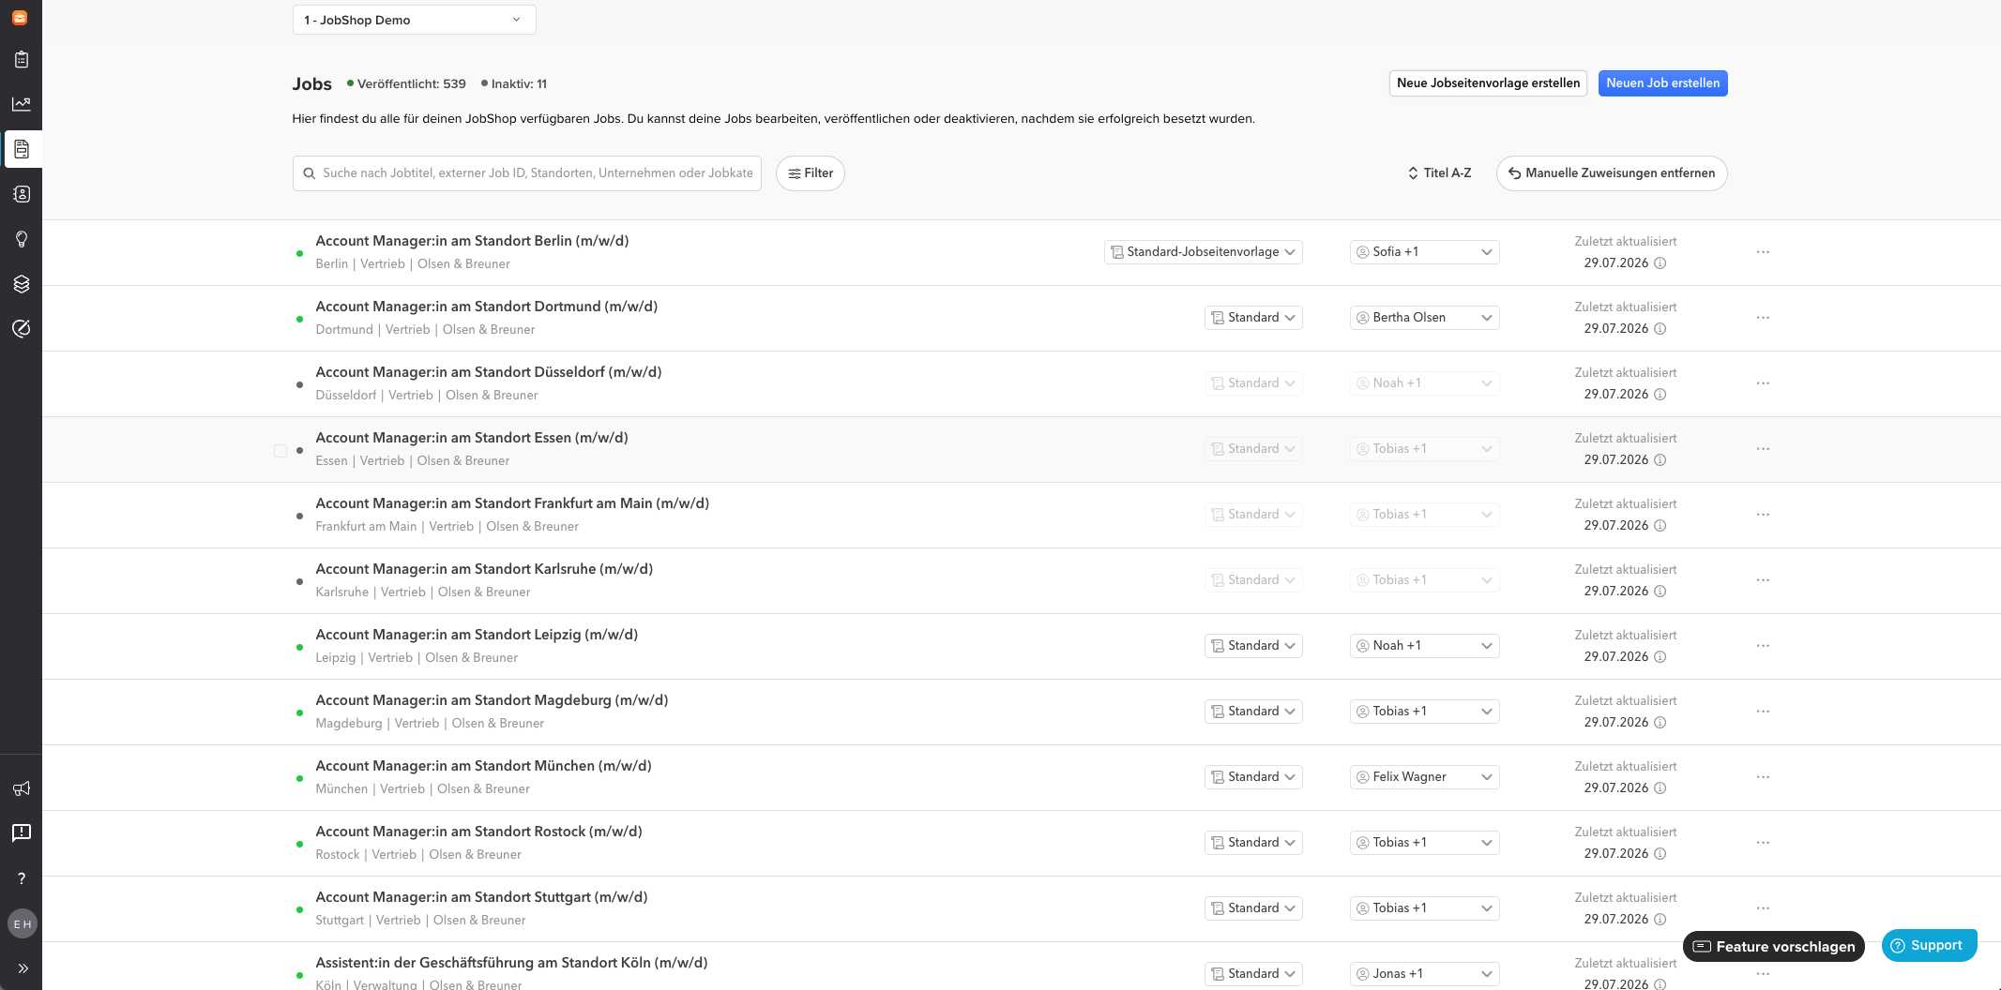The height and width of the screenshot is (990, 2001).
Task: Open Sofia +1 assignee dropdown
Action: (1424, 252)
